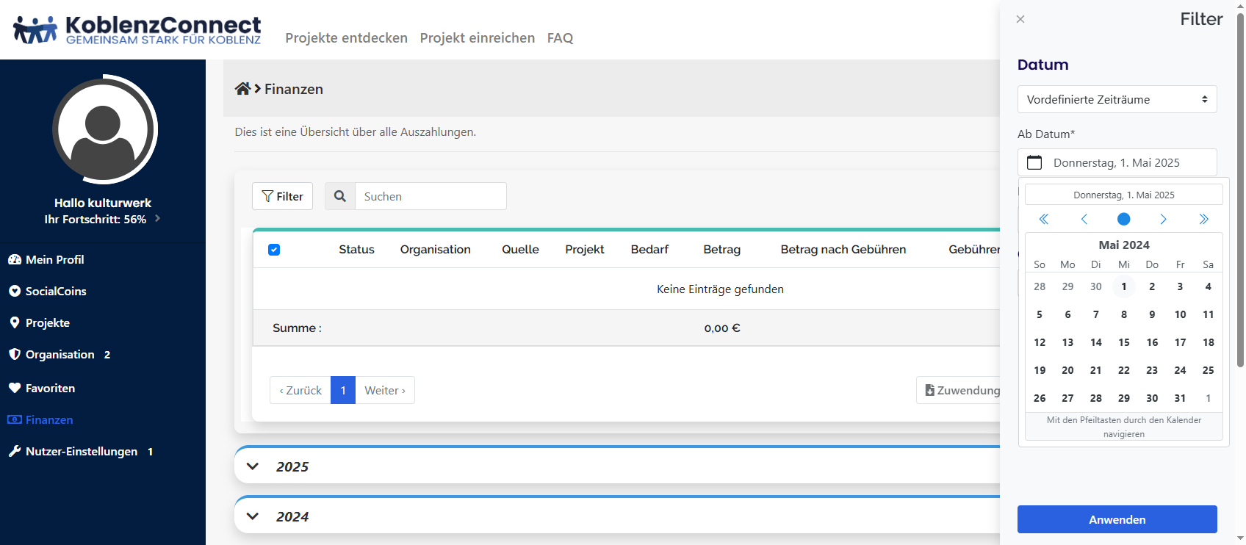This screenshot has width=1246, height=545.
Task: Open SocialCoins in sidebar
Action: tap(56, 291)
